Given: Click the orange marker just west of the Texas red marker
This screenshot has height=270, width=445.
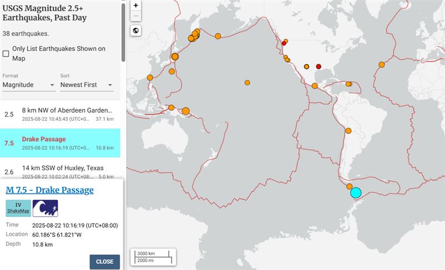Looking at the screenshot, I should pyautogui.click(x=306, y=67).
